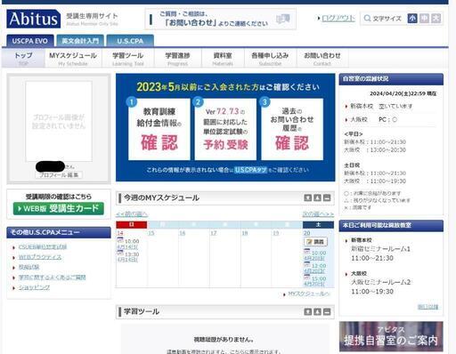The image size is (456, 354).
Task: Move the 今週のMYスケジュール panel down with arrow icon
Action: [x=308, y=197]
